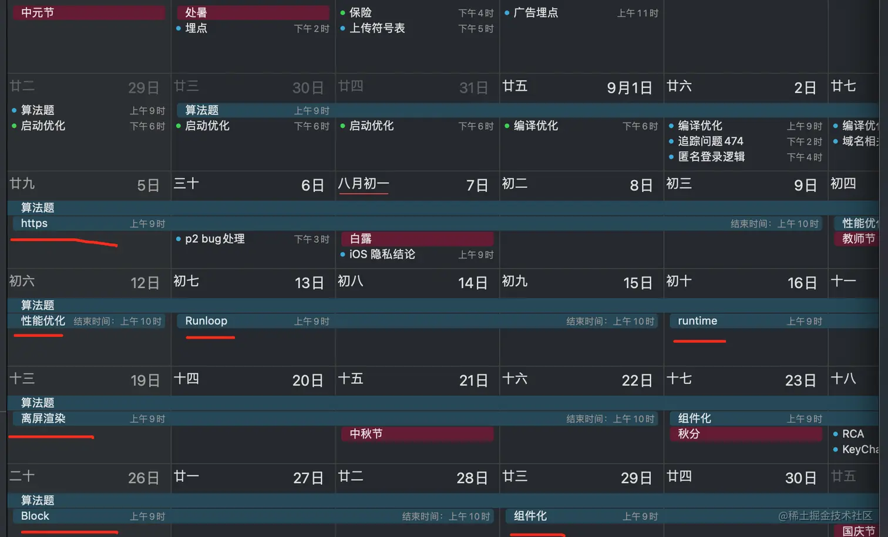Click the p2 bug处理 event
This screenshot has width=888, height=537.
215,239
